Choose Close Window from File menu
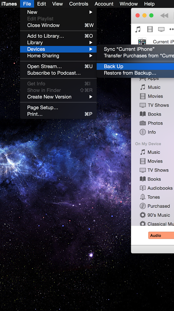Image resolution: width=174 pixels, height=311 pixels. (x=58, y=25)
